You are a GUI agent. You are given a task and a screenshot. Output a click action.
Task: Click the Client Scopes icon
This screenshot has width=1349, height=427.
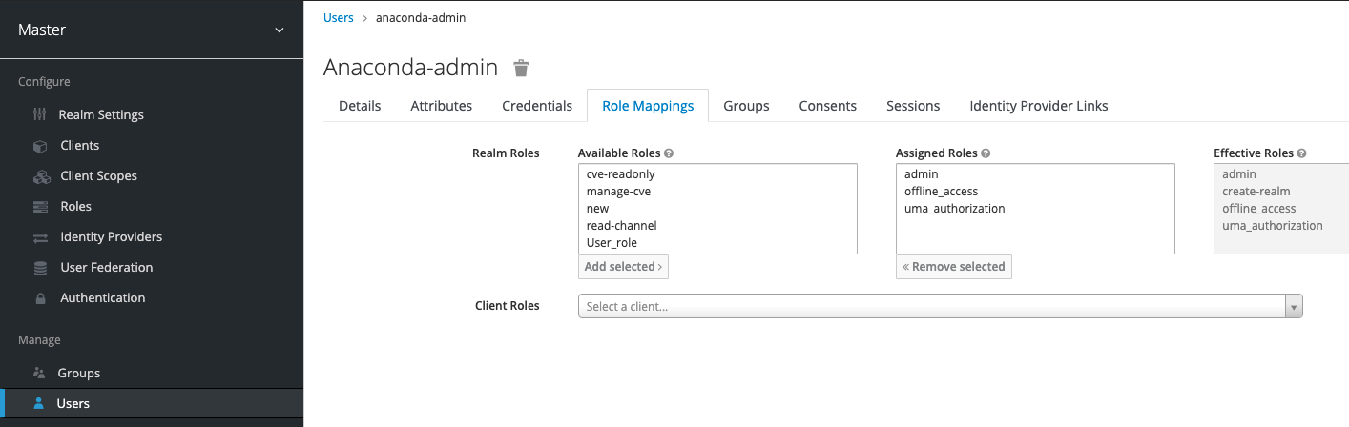(x=41, y=176)
